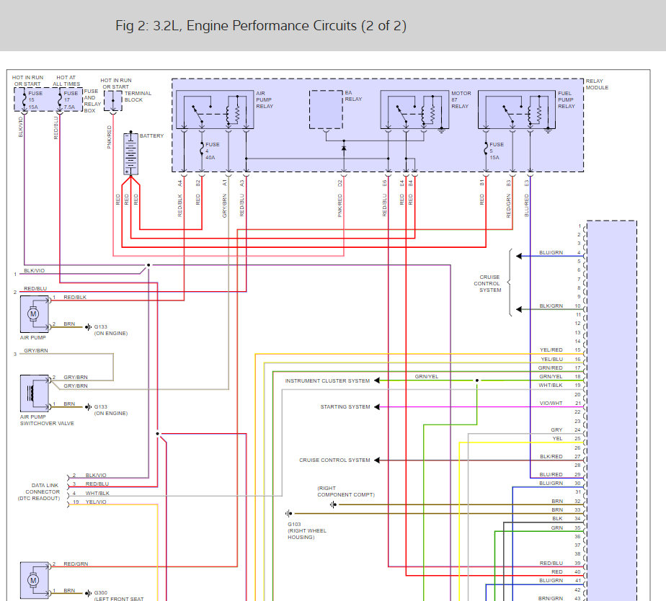Click the Relay Module label

[597, 84]
